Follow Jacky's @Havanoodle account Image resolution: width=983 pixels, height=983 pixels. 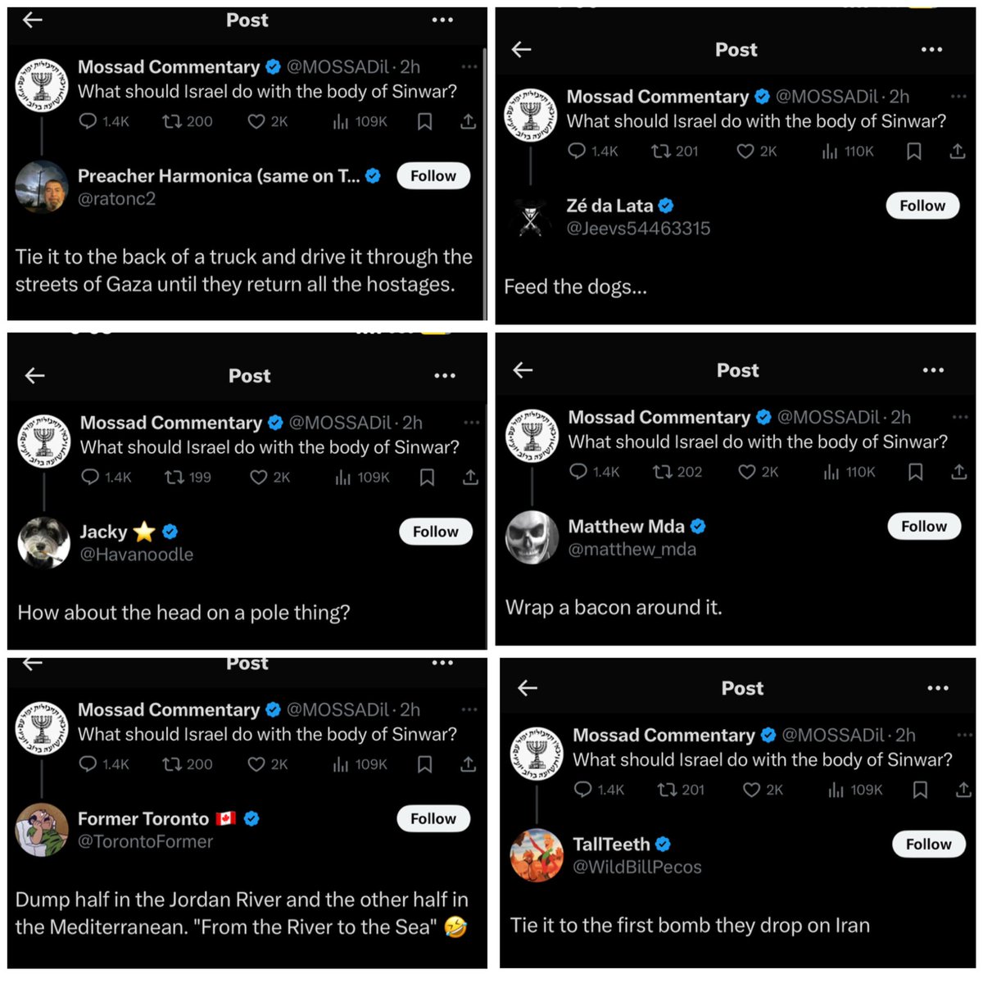tap(435, 532)
